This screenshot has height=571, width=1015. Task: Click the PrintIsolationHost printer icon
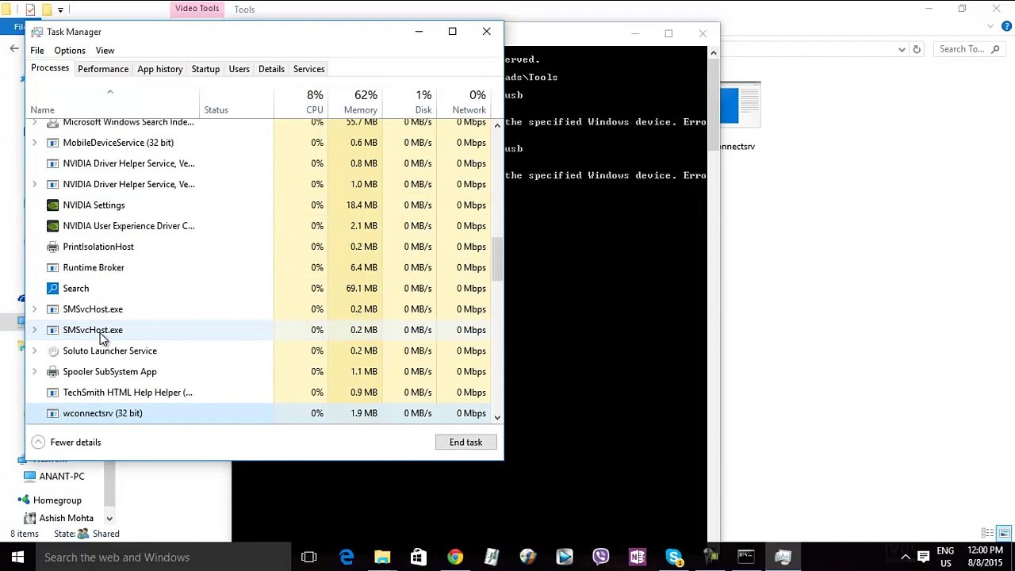click(52, 247)
